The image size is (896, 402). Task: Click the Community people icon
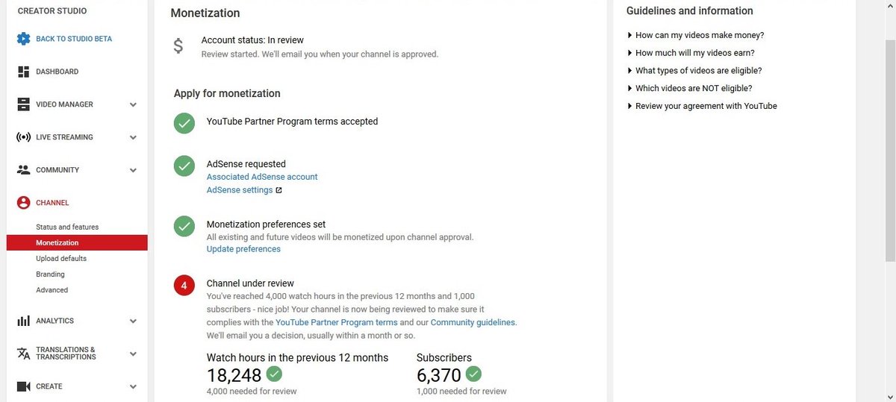tap(23, 170)
